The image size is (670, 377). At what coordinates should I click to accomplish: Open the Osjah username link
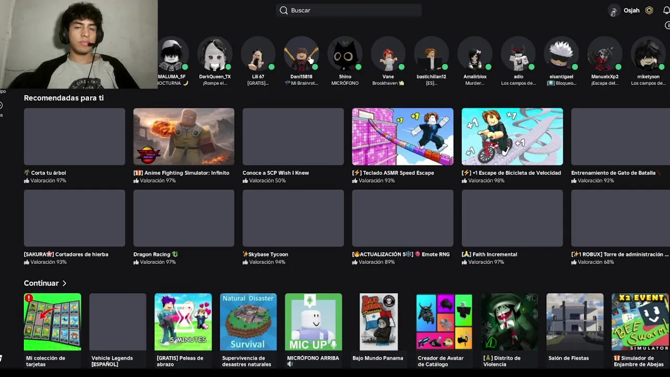click(x=631, y=10)
